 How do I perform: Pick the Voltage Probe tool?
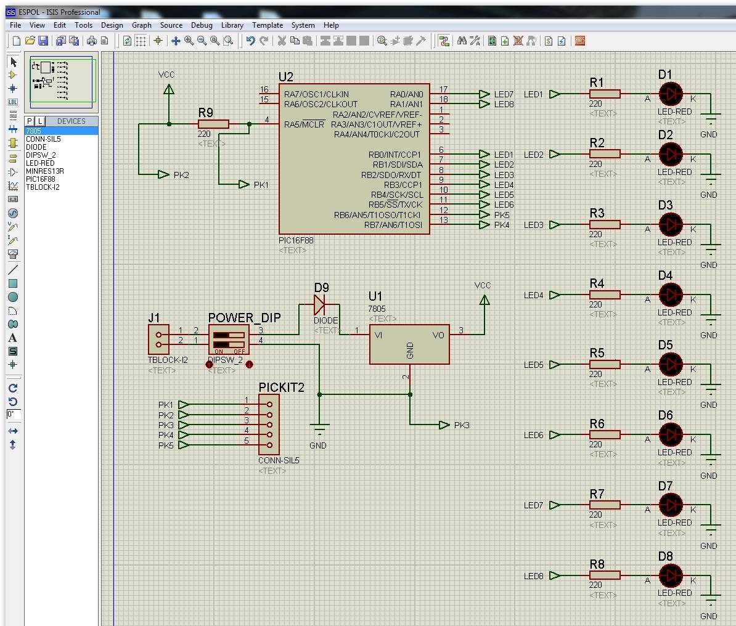13,227
